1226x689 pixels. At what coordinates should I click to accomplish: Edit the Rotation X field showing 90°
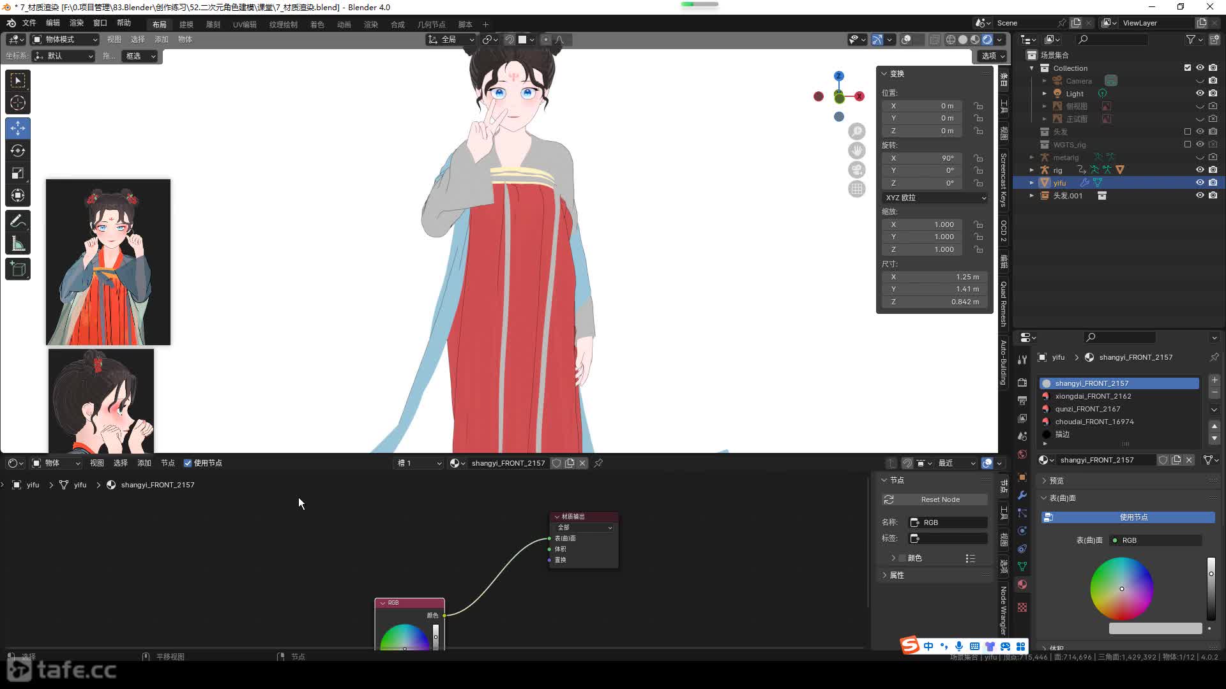click(x=922, y=158)
